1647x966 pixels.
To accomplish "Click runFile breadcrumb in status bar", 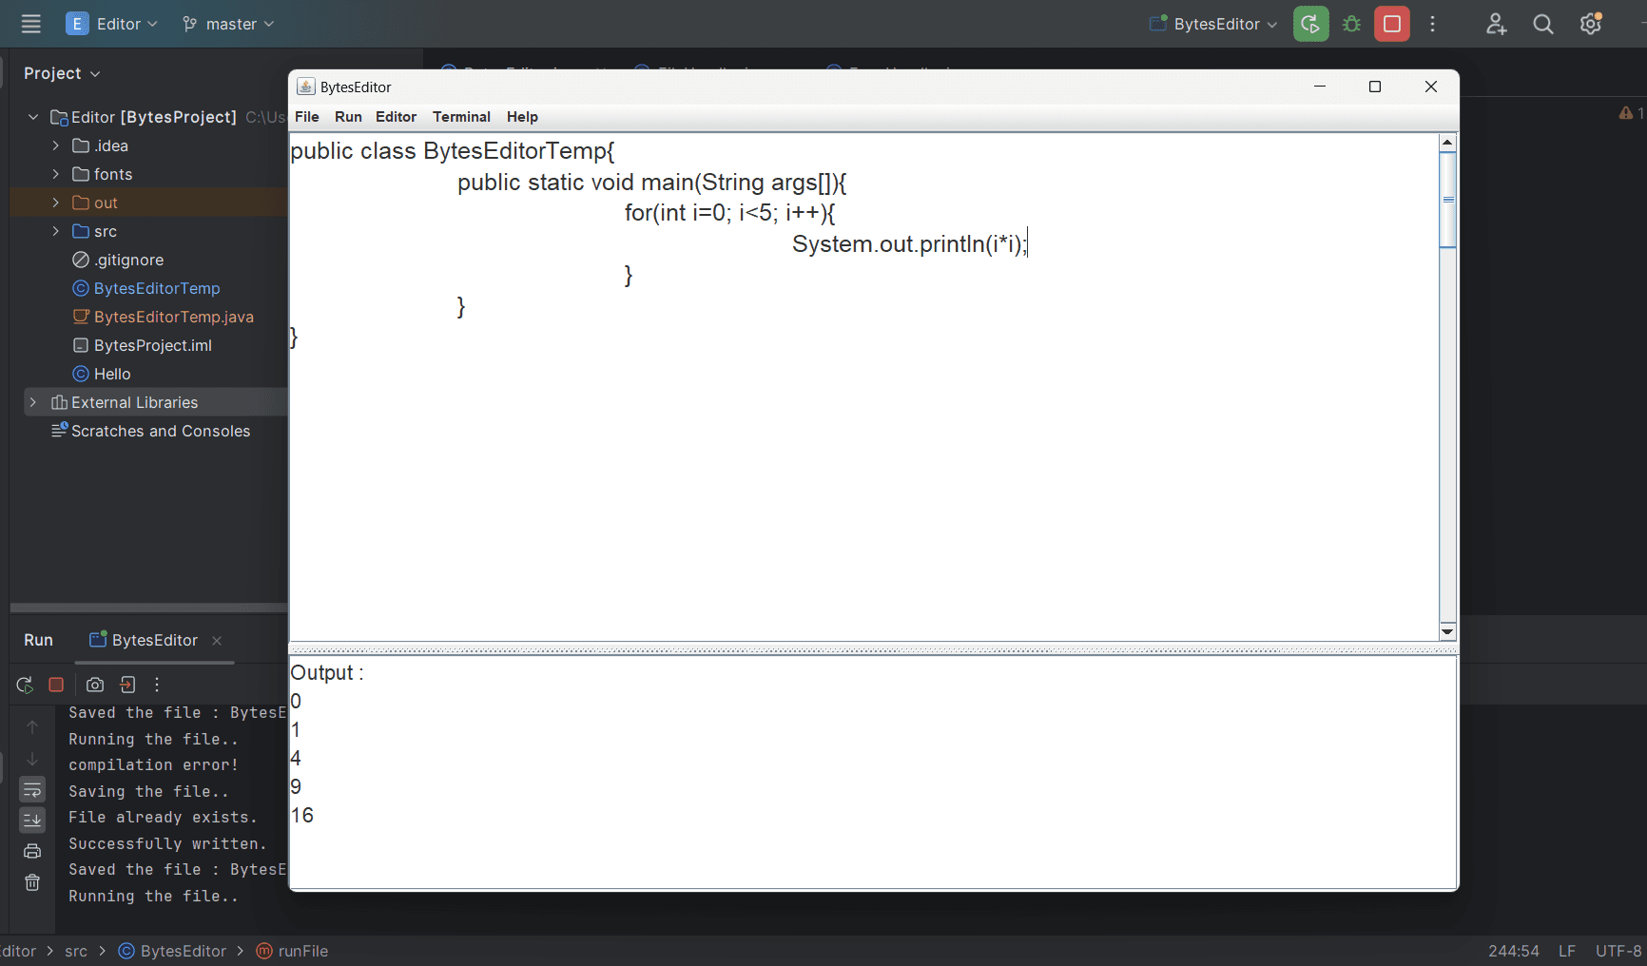I will [x=292, y=951].
